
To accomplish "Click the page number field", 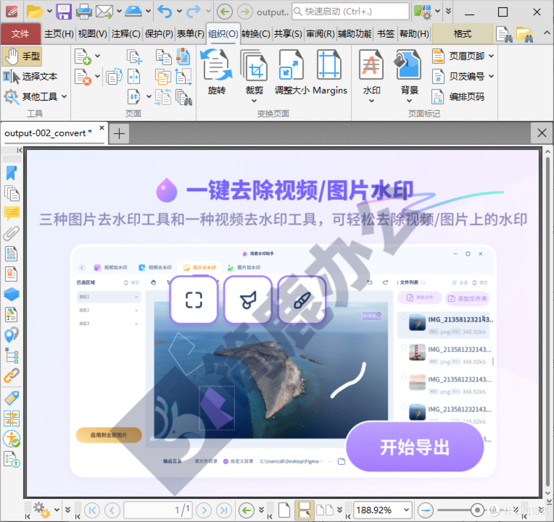I will click(x=158, y=510).
